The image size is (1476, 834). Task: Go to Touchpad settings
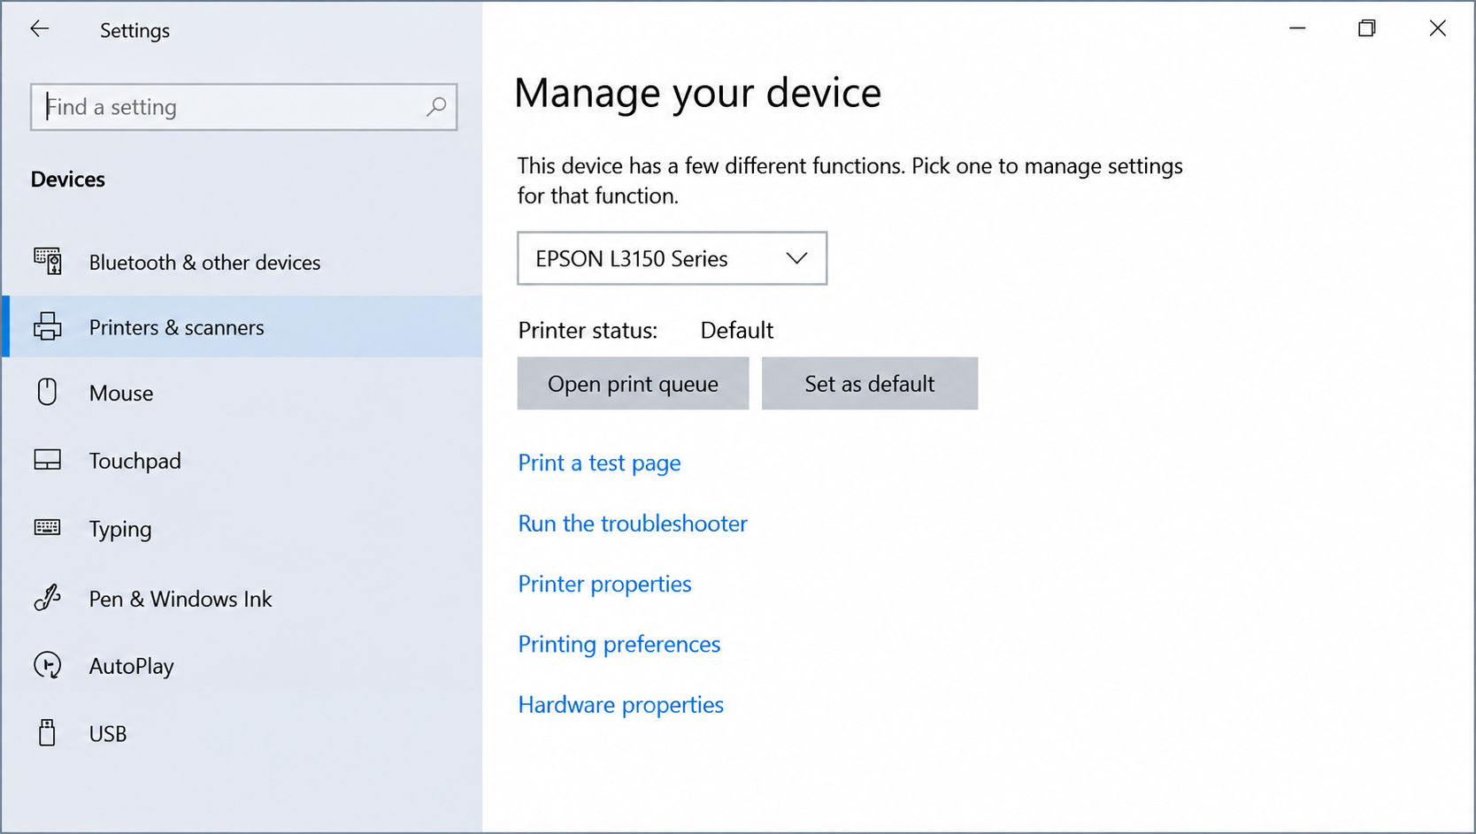click(x=242, y=461)
